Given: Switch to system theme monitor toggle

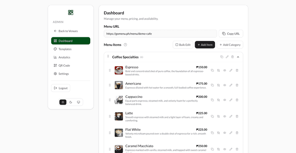Looking at the screenshot, I should 78,102.
